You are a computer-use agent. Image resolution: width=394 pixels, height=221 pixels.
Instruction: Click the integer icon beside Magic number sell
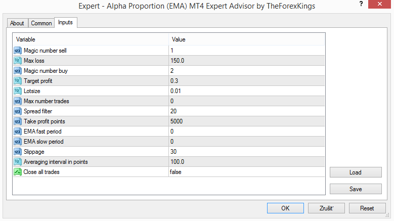(17, 51)
